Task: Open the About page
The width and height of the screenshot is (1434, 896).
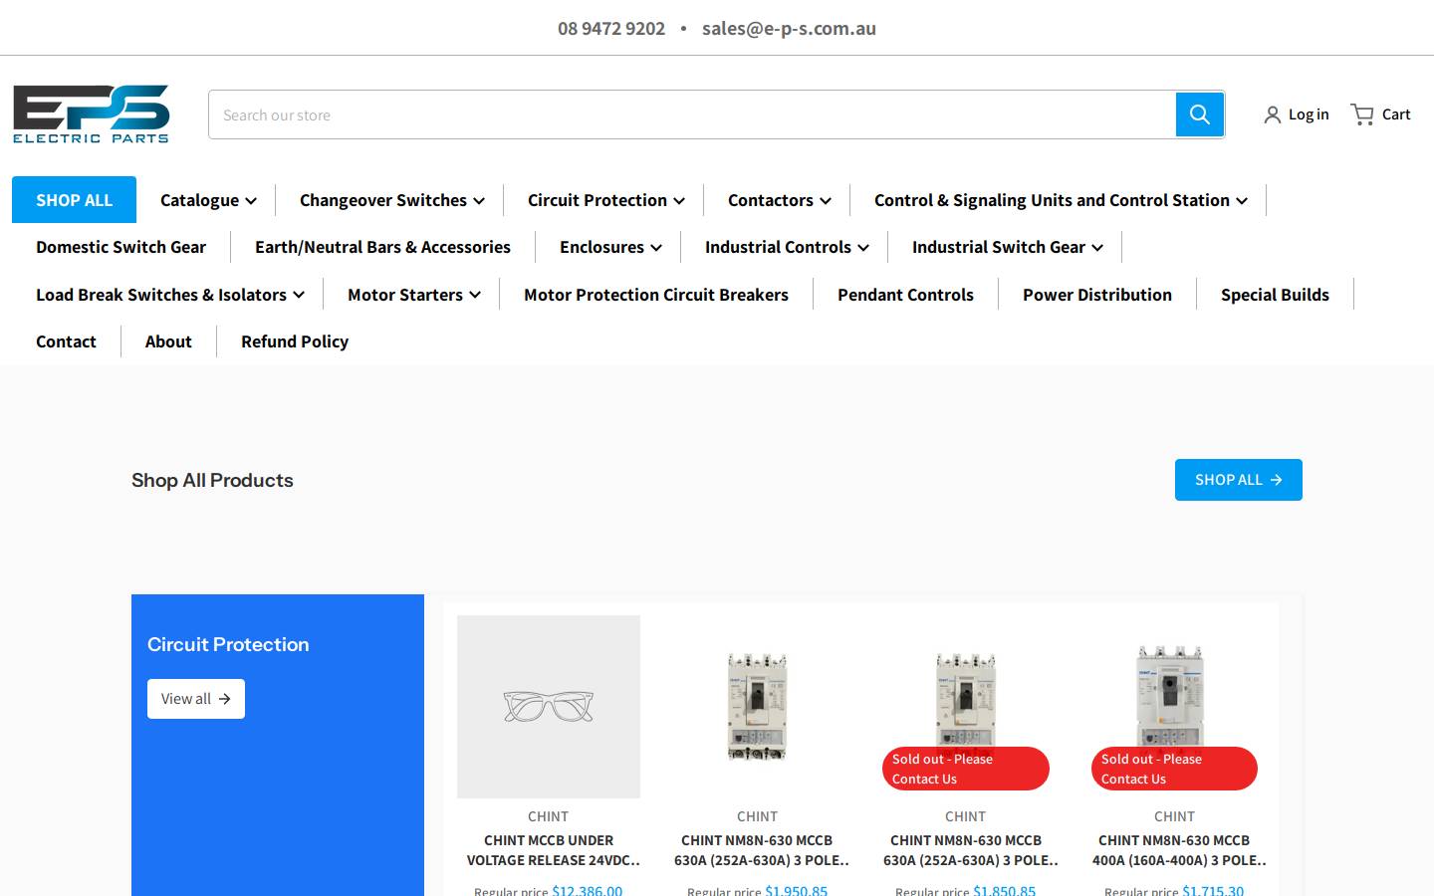Action: (x=168, y=341)
